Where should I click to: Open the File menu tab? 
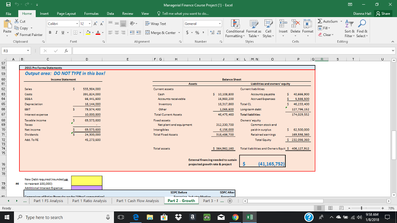click(9, 14)
